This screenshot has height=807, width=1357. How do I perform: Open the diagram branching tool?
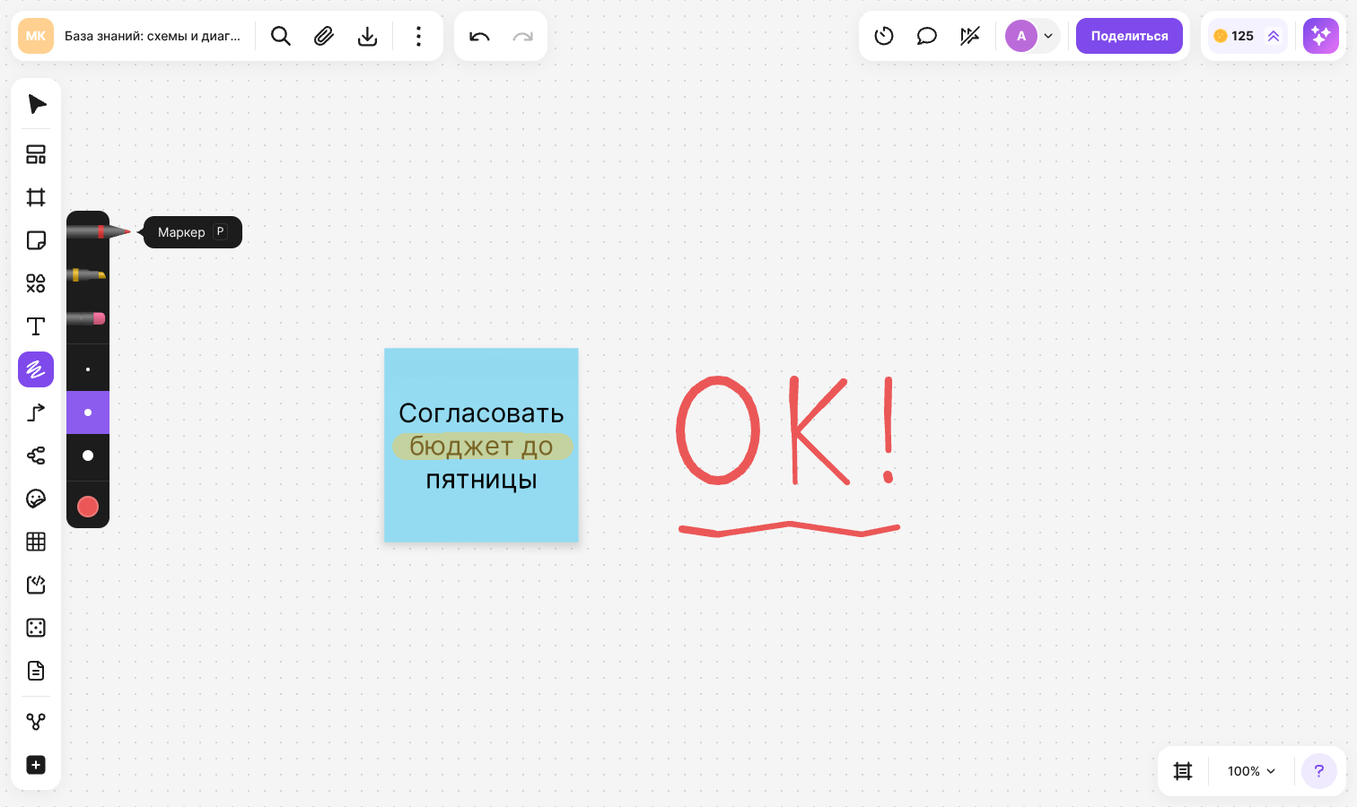[x=36, y=722]
